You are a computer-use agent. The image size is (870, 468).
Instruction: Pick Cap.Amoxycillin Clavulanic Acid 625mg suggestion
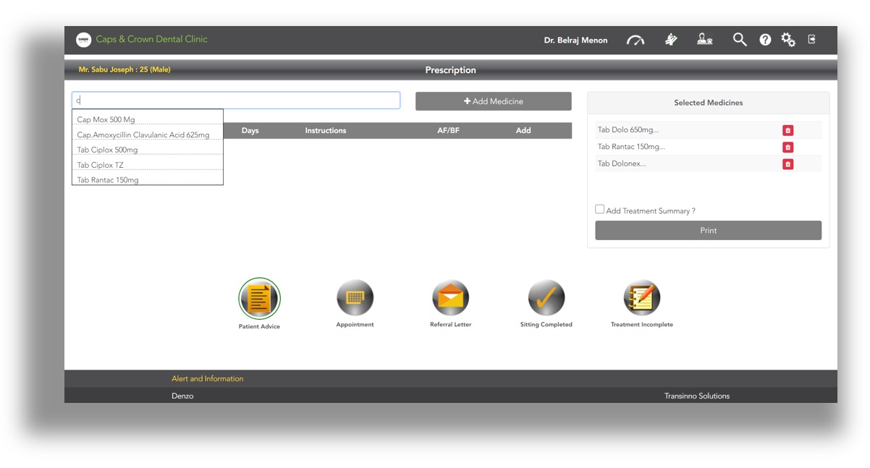pos(143,135)
